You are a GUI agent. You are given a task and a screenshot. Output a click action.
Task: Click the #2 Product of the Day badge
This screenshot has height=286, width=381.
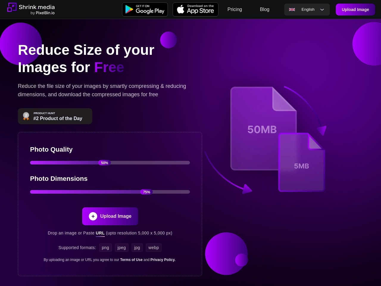58,116
